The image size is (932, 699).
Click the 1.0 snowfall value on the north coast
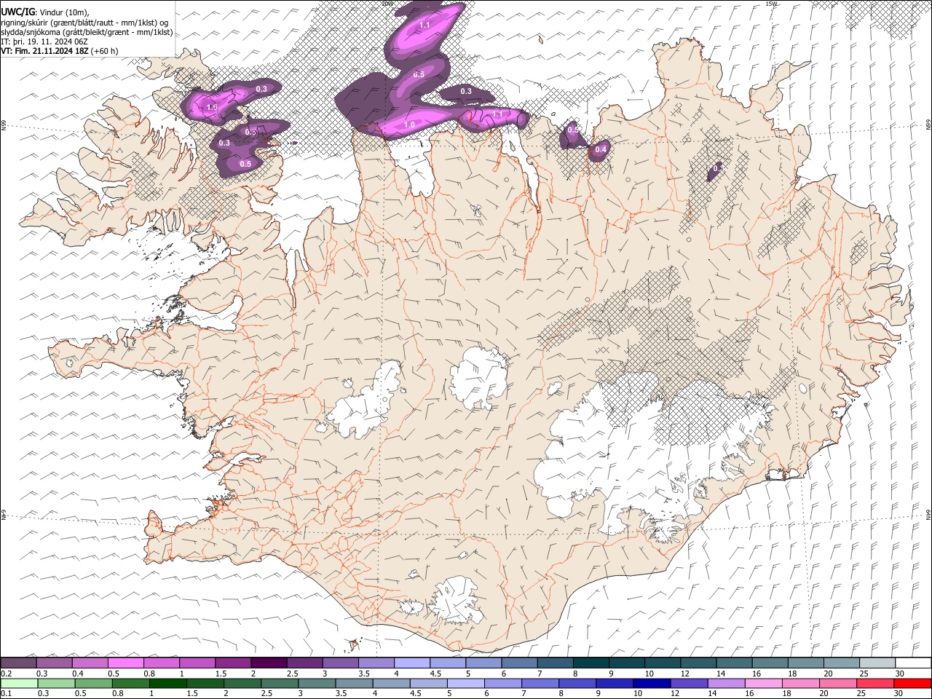pyautogui.click(x=409, y=125)
